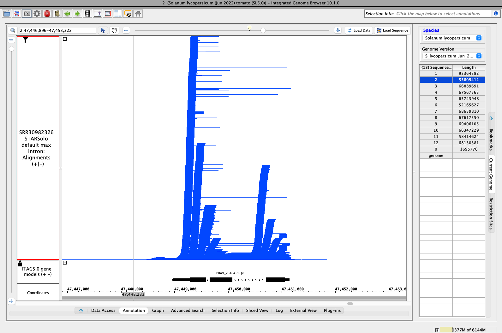Select the hand grab tool
The image size is (502, 333).
tap(114, 30)
